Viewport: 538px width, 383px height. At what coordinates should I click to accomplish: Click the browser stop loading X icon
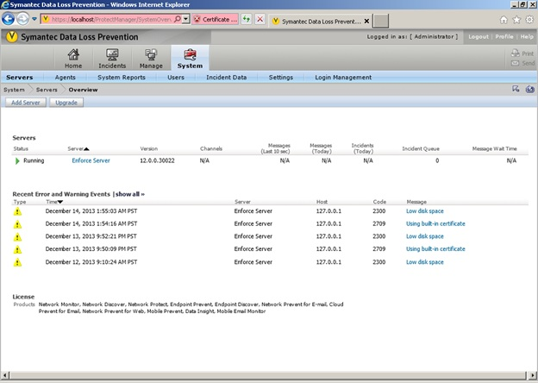click(x=260, y=19)
